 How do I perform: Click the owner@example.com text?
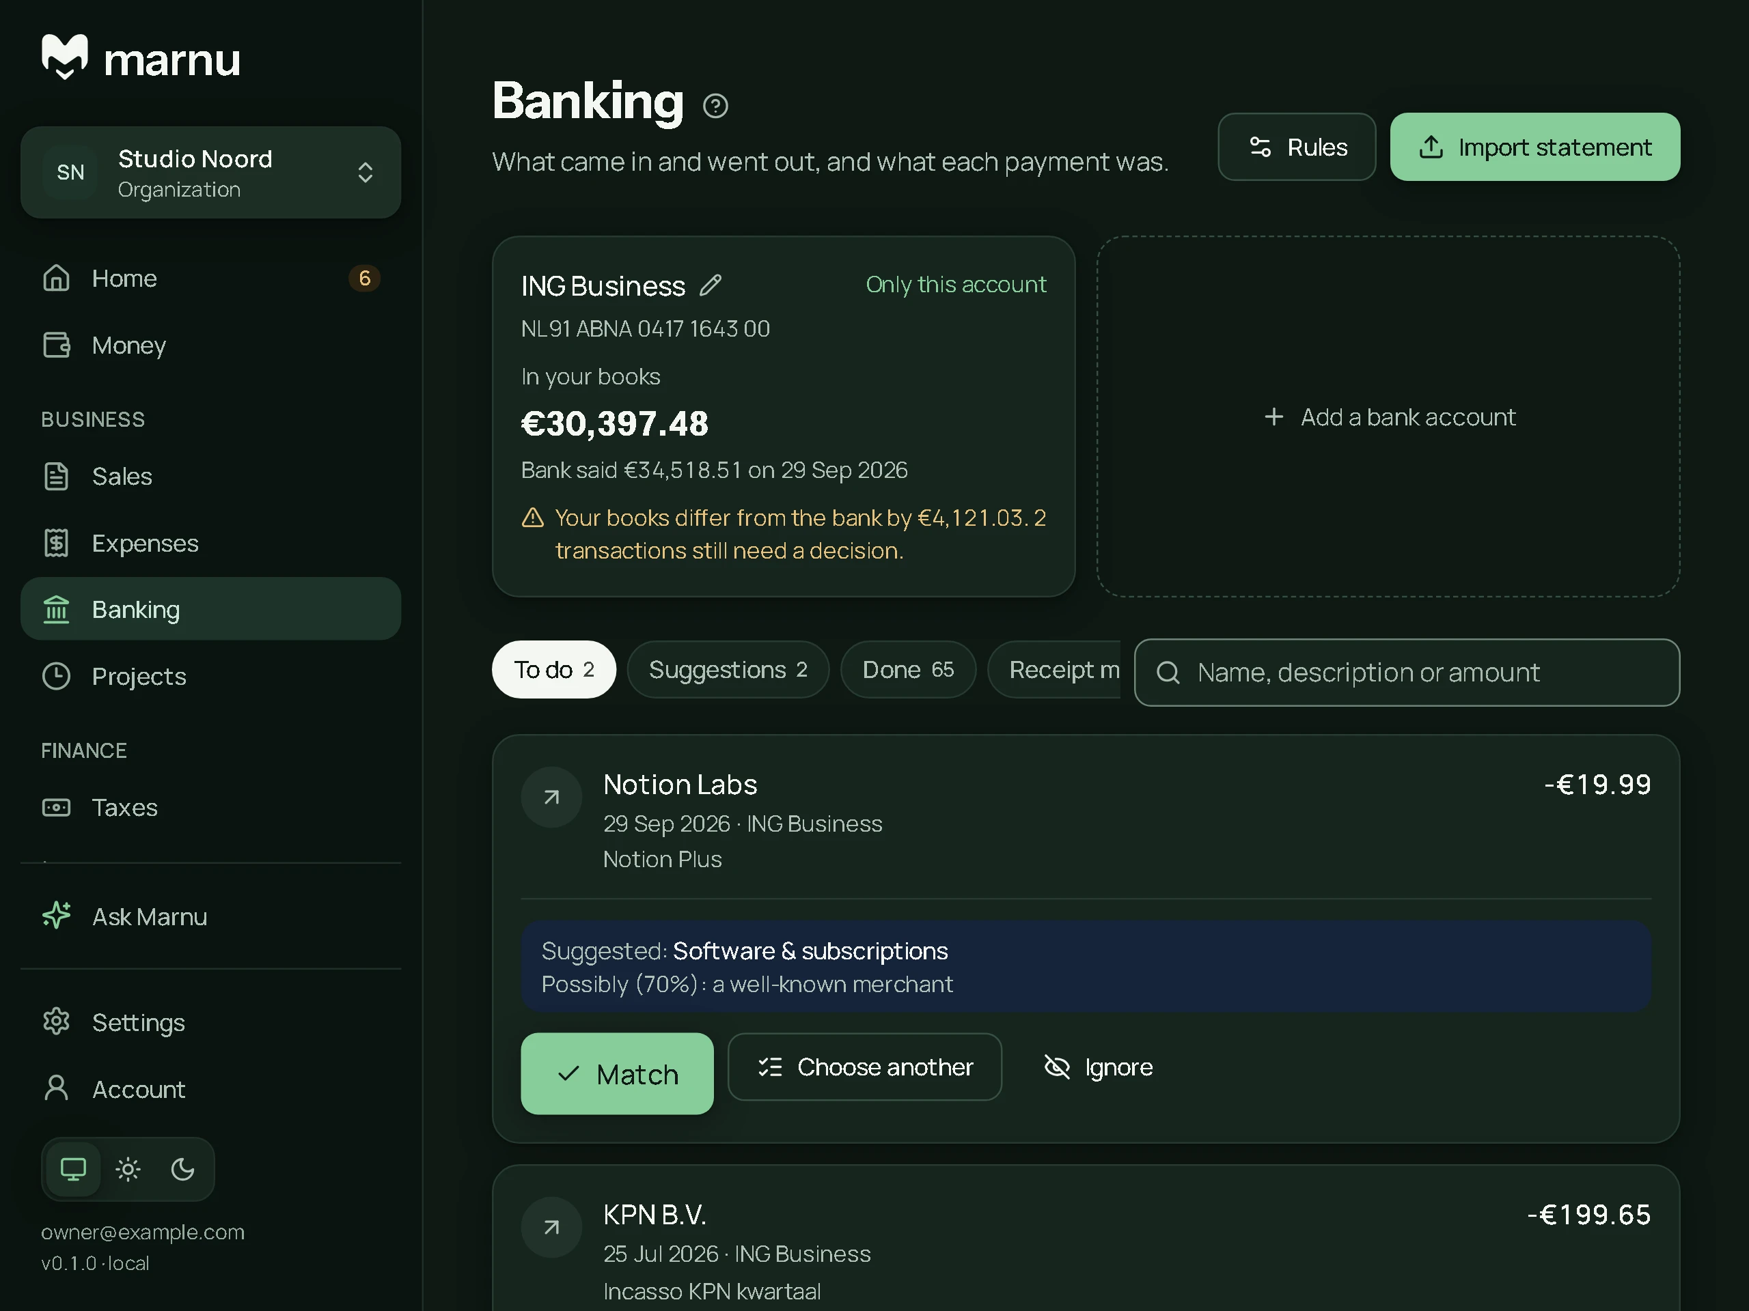[x=143, y=1232]
